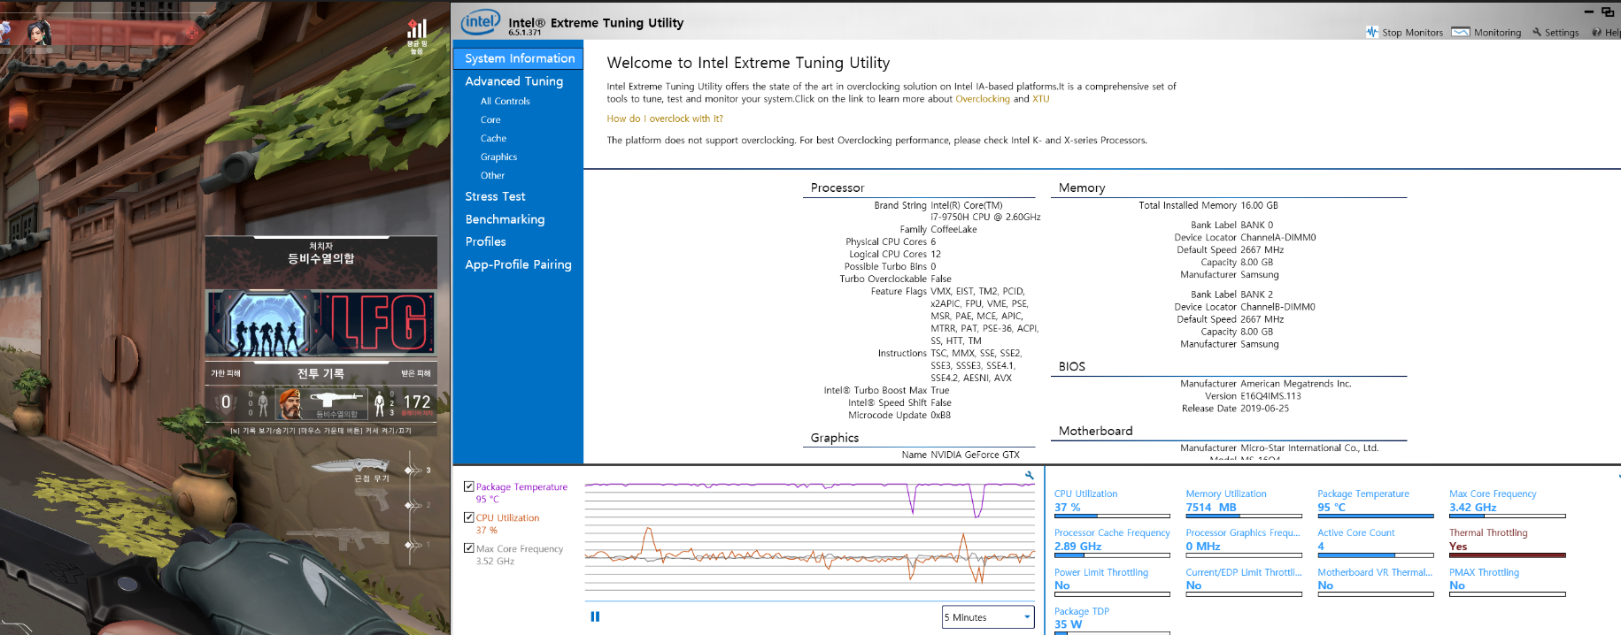The height and width of the screenshot is (635, 1621).
Task: Pause the monitoring graph
Action: tap(595, 616)
